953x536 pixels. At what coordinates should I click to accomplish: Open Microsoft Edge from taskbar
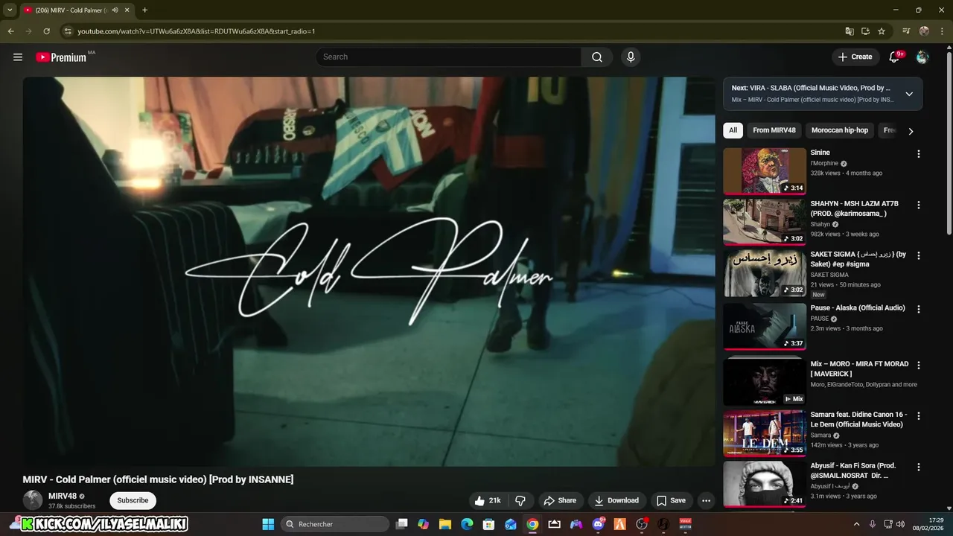coord(467,524)
